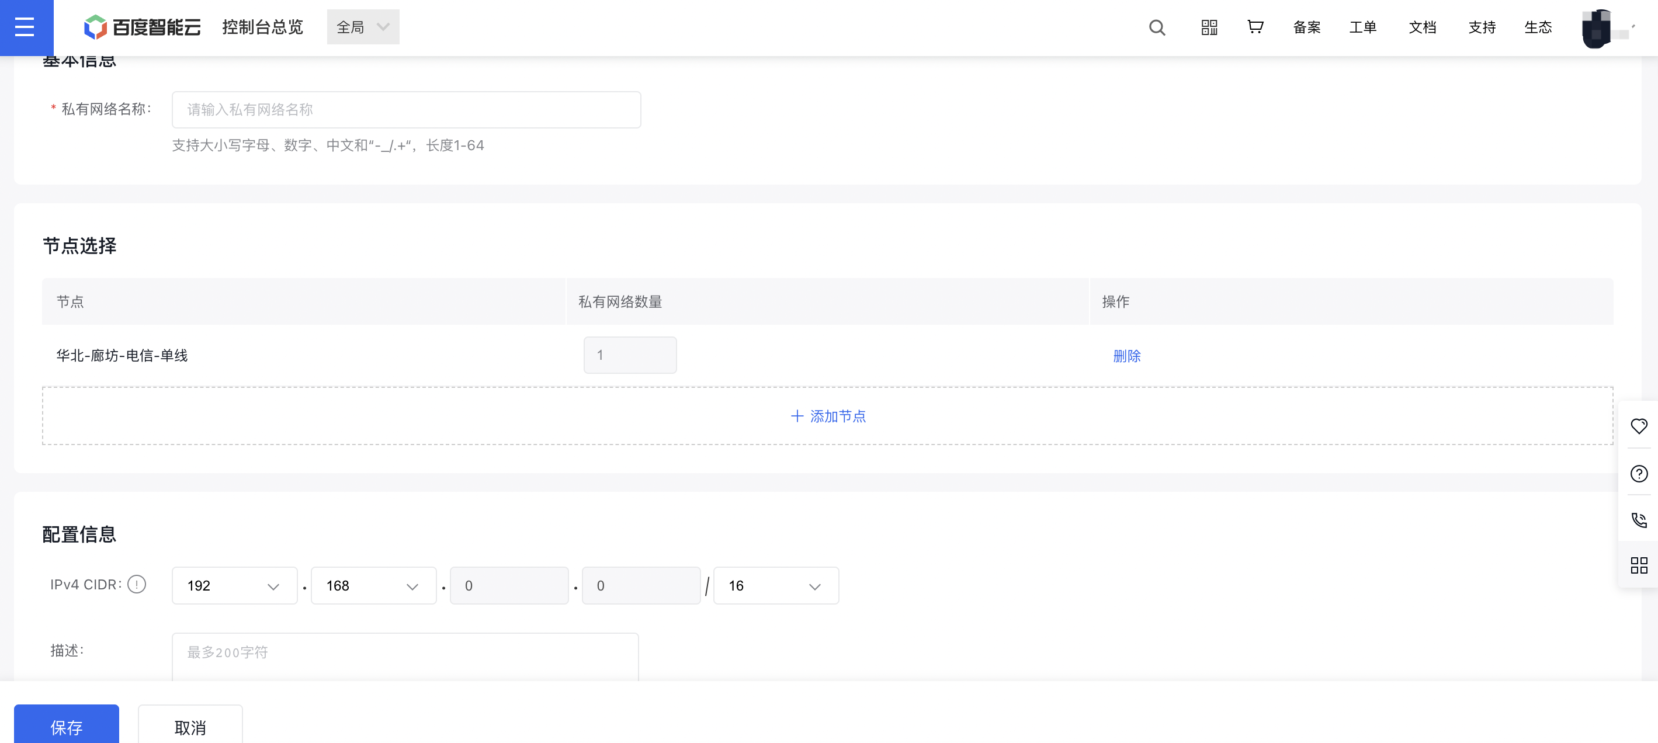Viewport: 1658px width, 743px height.
Task: Focus the 私有网络名称 name input
Action: [x=406, y=109]
